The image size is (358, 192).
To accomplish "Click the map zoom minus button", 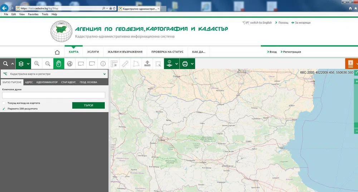I will [356, 131].
